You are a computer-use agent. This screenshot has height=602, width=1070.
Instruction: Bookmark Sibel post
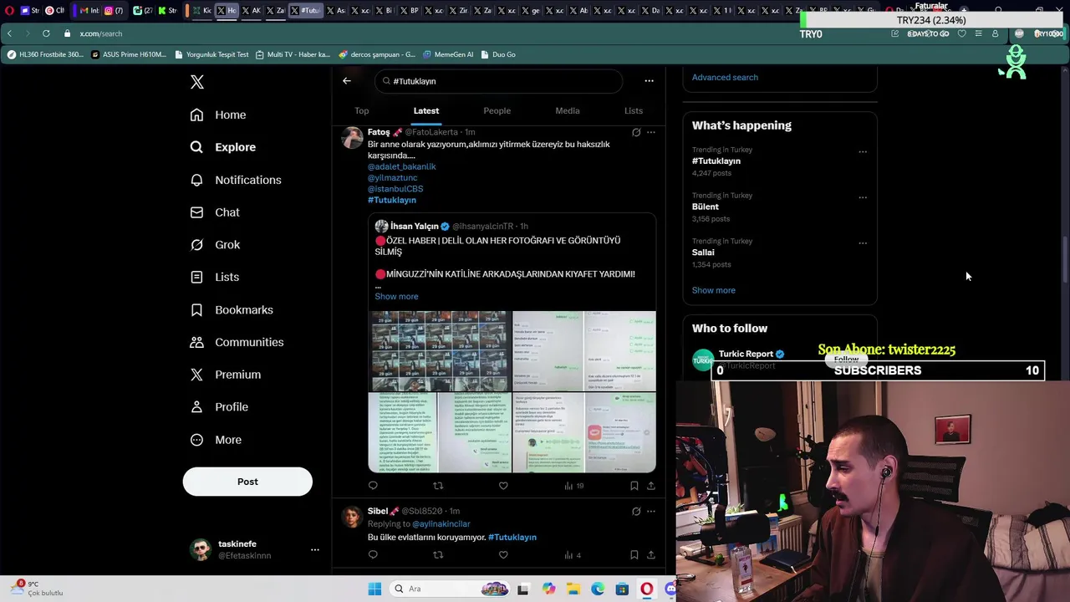[634, 554]
